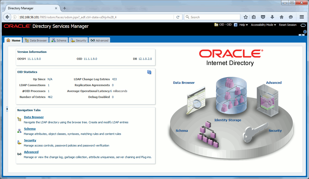Click the Up Since N/A value
Screen dimensions: 309x179
50,79
